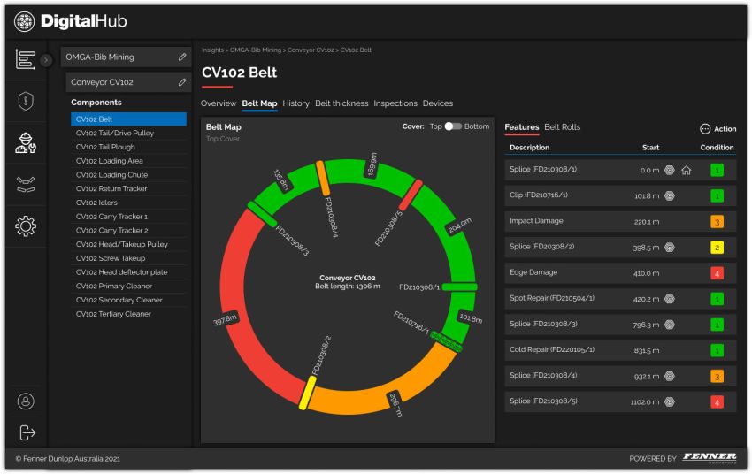Click the DigitalHub logo icon
This screenshot has width=752, height=474.
point(25,21)
